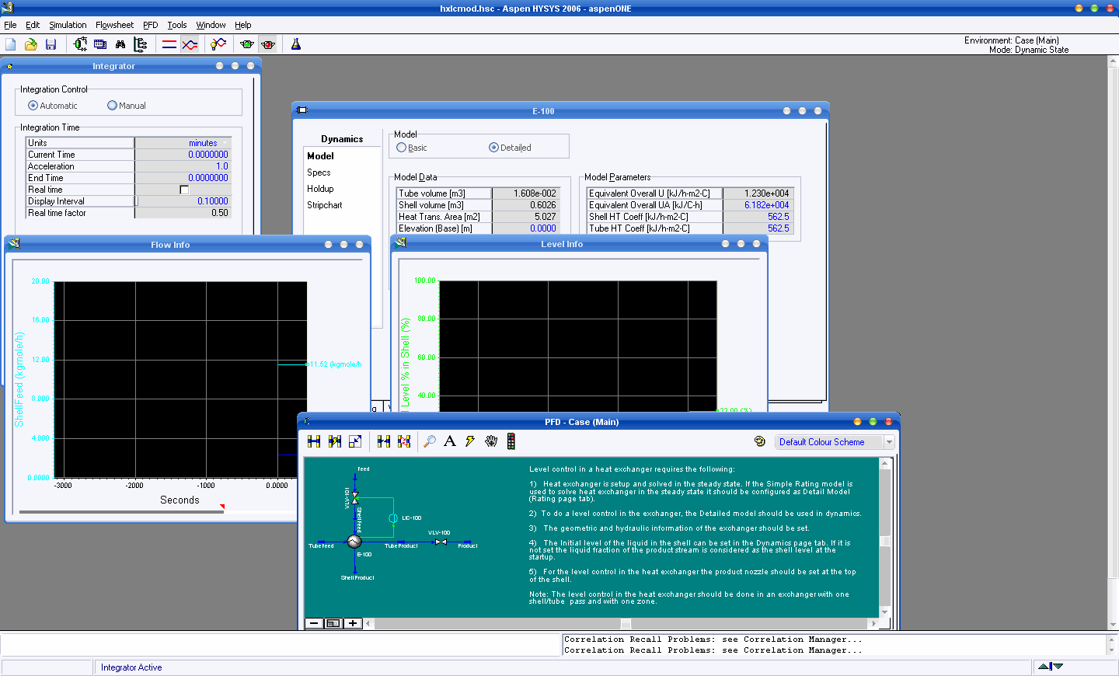Open the Simulation menu

tap(68, 25)
